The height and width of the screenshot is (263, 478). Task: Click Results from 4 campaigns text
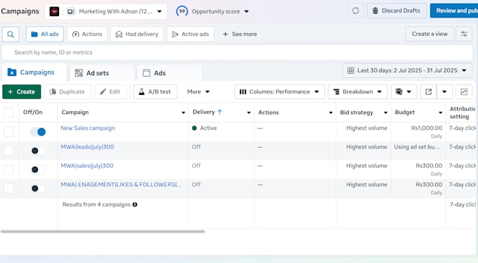coord(96,205)
